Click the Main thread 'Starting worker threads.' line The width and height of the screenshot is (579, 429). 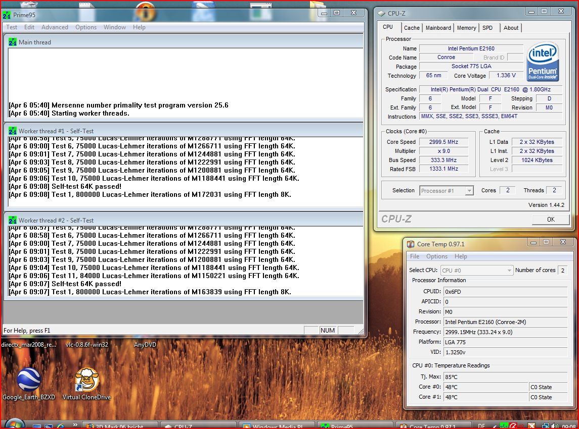pyautogui.click(x=69, y=113)
